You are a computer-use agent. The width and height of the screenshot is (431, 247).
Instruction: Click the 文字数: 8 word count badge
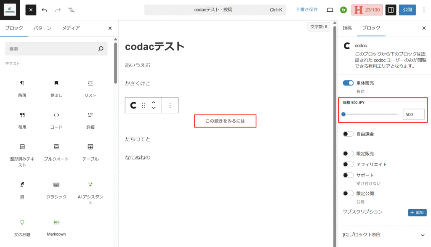(x=319, y=27)
